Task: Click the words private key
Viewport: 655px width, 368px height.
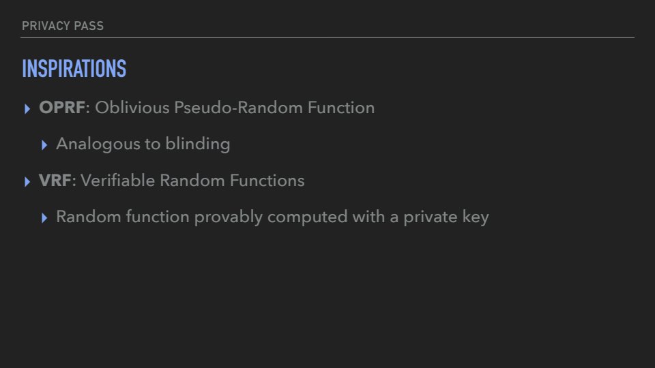Action: [446, 218]
